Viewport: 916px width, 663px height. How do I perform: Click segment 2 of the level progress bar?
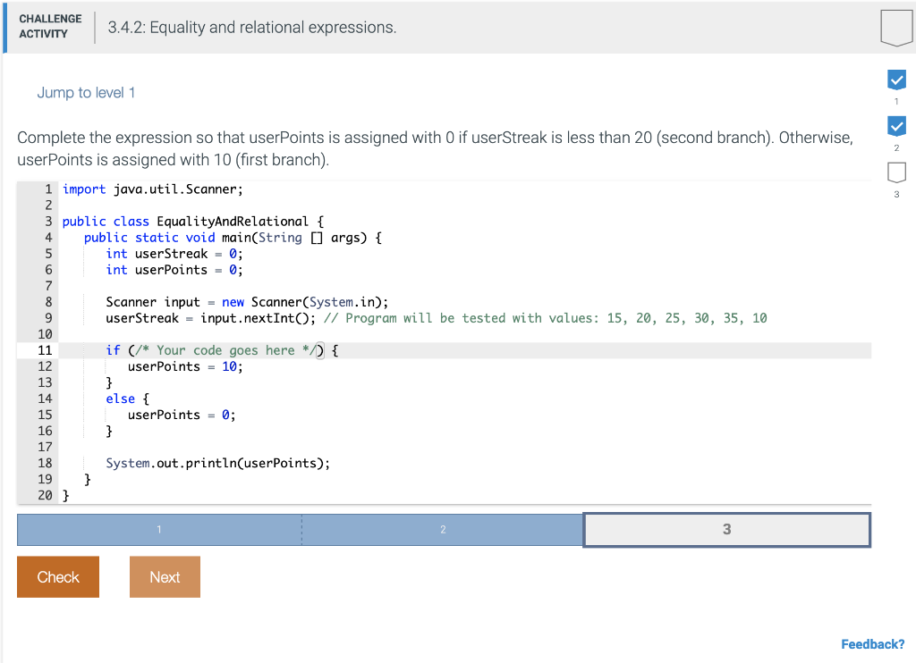point(443,529)
